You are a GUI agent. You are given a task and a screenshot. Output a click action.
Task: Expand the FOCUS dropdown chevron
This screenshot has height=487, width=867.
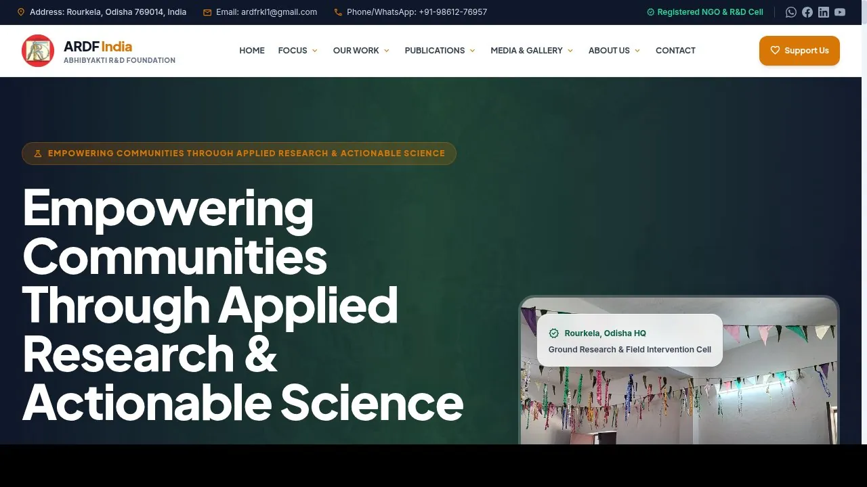314,51
